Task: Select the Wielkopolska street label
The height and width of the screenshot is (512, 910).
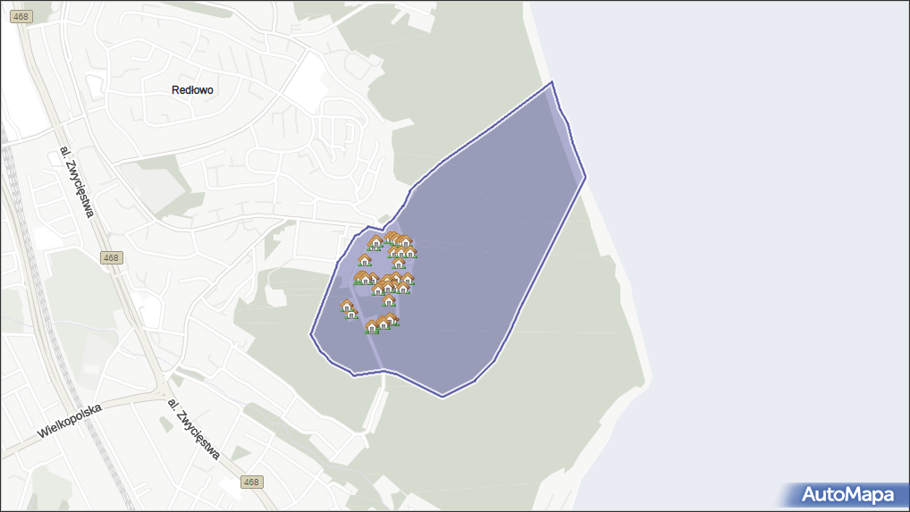Action: (70, 421)
